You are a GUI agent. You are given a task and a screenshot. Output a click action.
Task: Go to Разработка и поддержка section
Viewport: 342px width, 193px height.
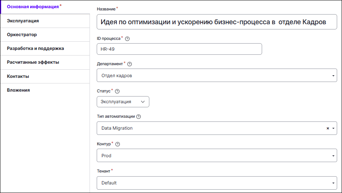[35, 48]
